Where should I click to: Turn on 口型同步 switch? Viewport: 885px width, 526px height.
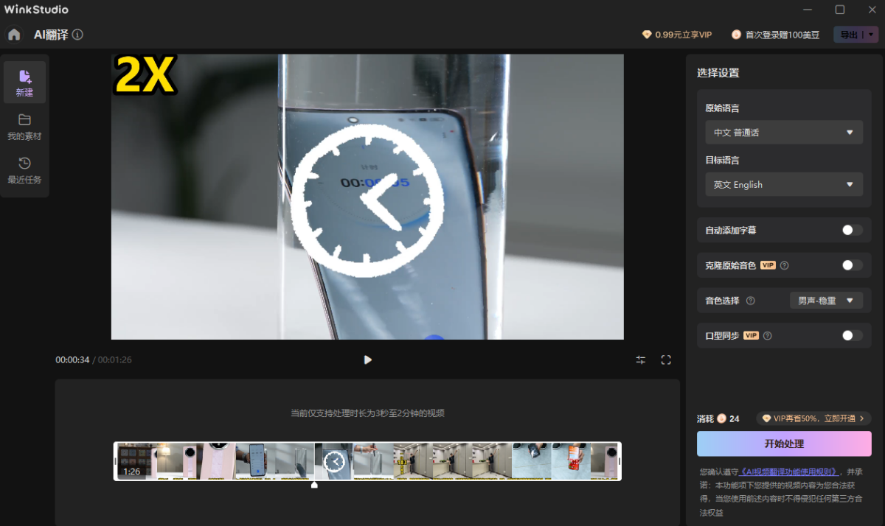(x=852, y=335)
